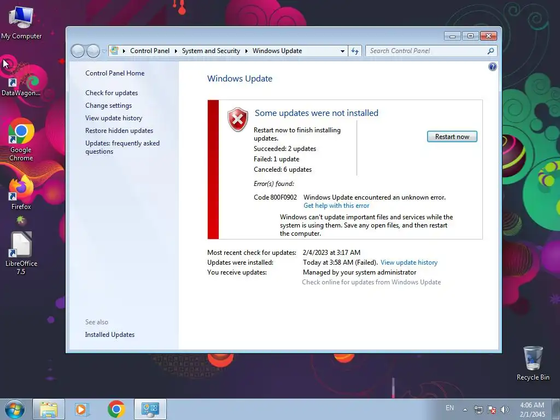Open the Windows Start menu orb
This screenshot has height=420, width=560.
tap(15, 409)
